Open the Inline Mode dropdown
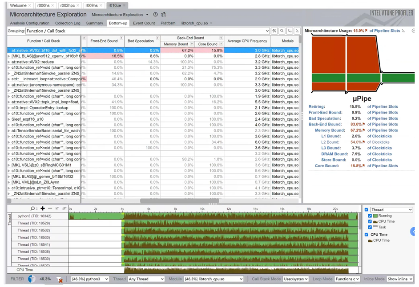 [x=400, y=279]
